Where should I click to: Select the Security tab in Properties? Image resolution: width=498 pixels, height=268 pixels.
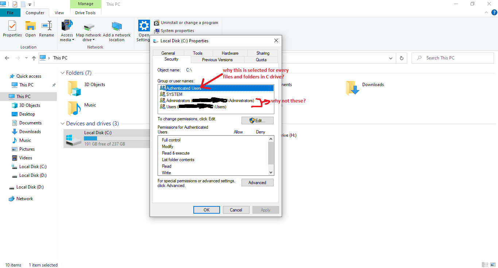pos(171,59)
